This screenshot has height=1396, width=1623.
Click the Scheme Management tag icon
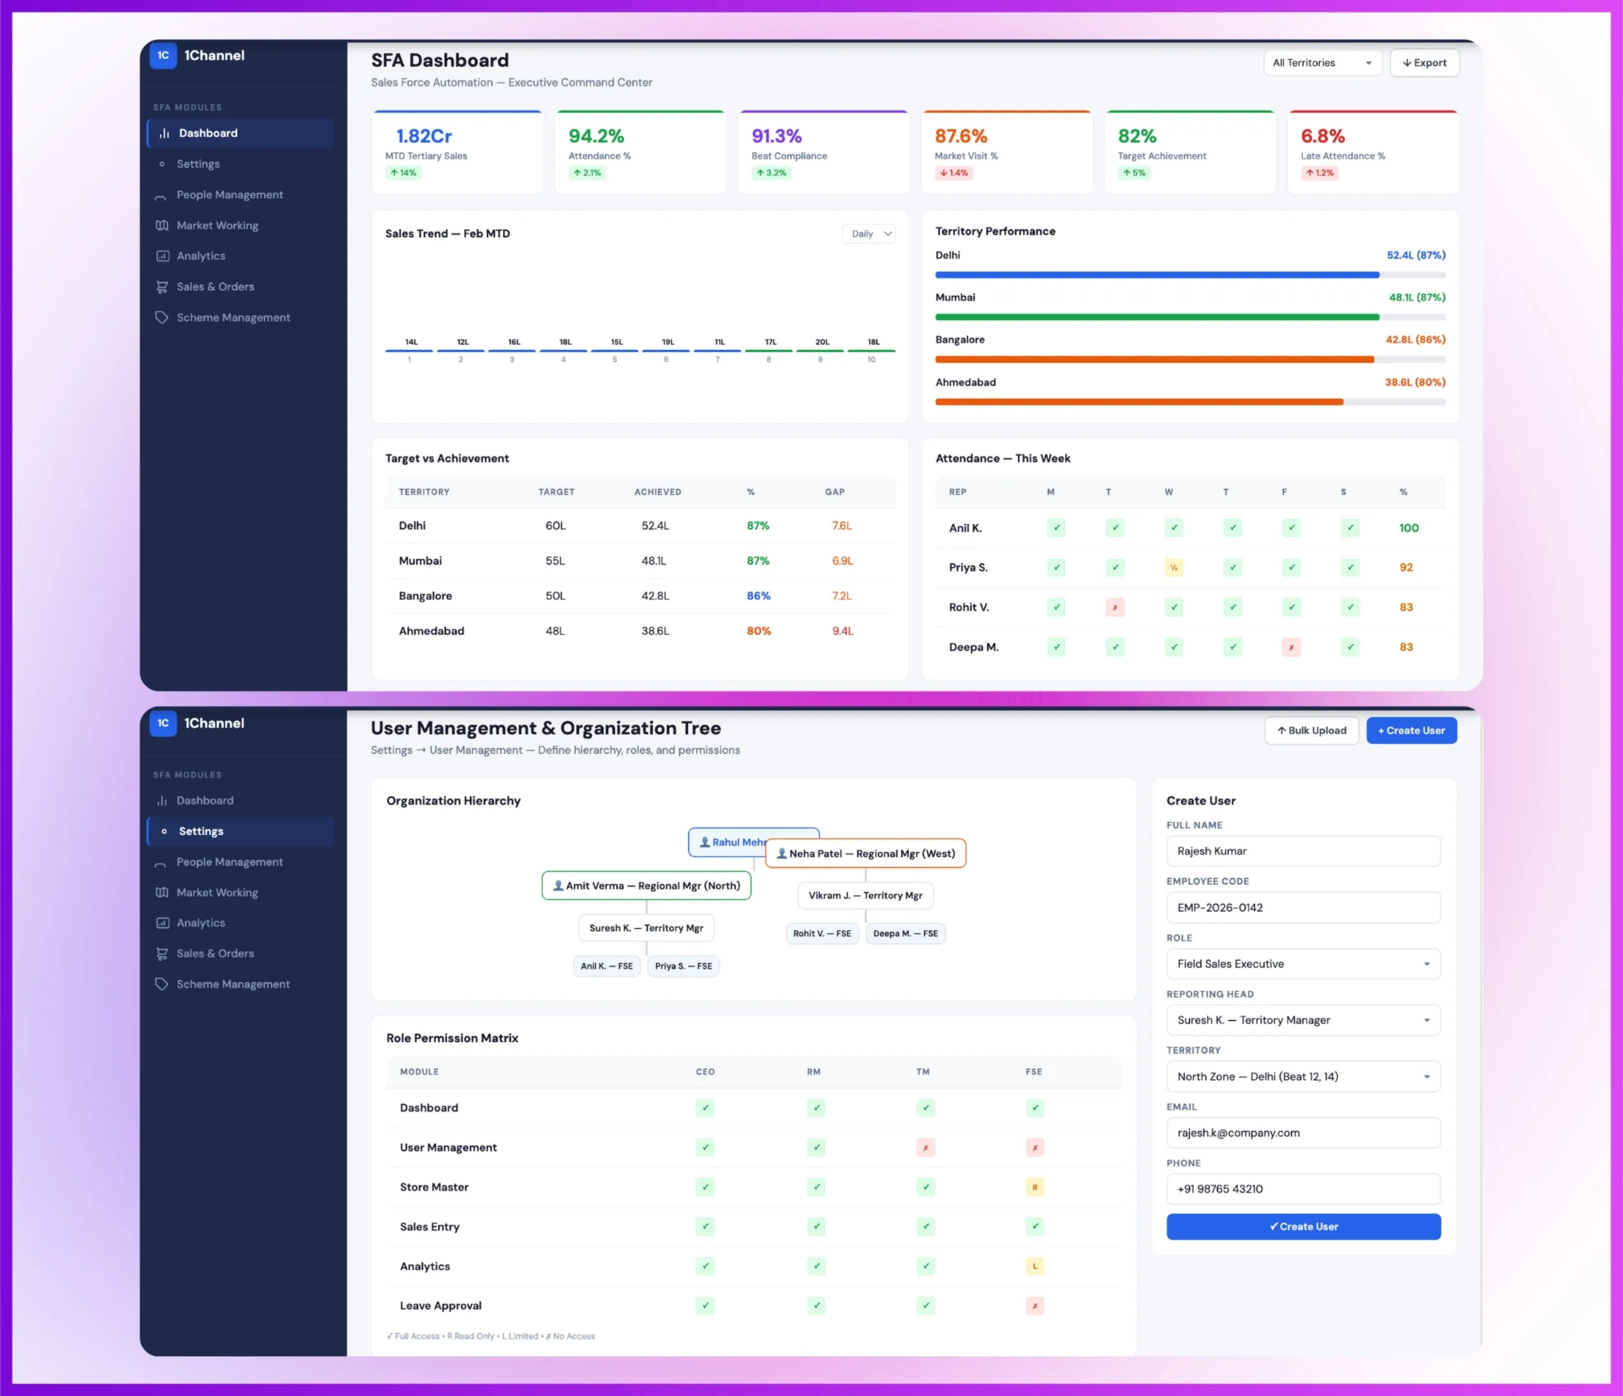click(162, 318)
